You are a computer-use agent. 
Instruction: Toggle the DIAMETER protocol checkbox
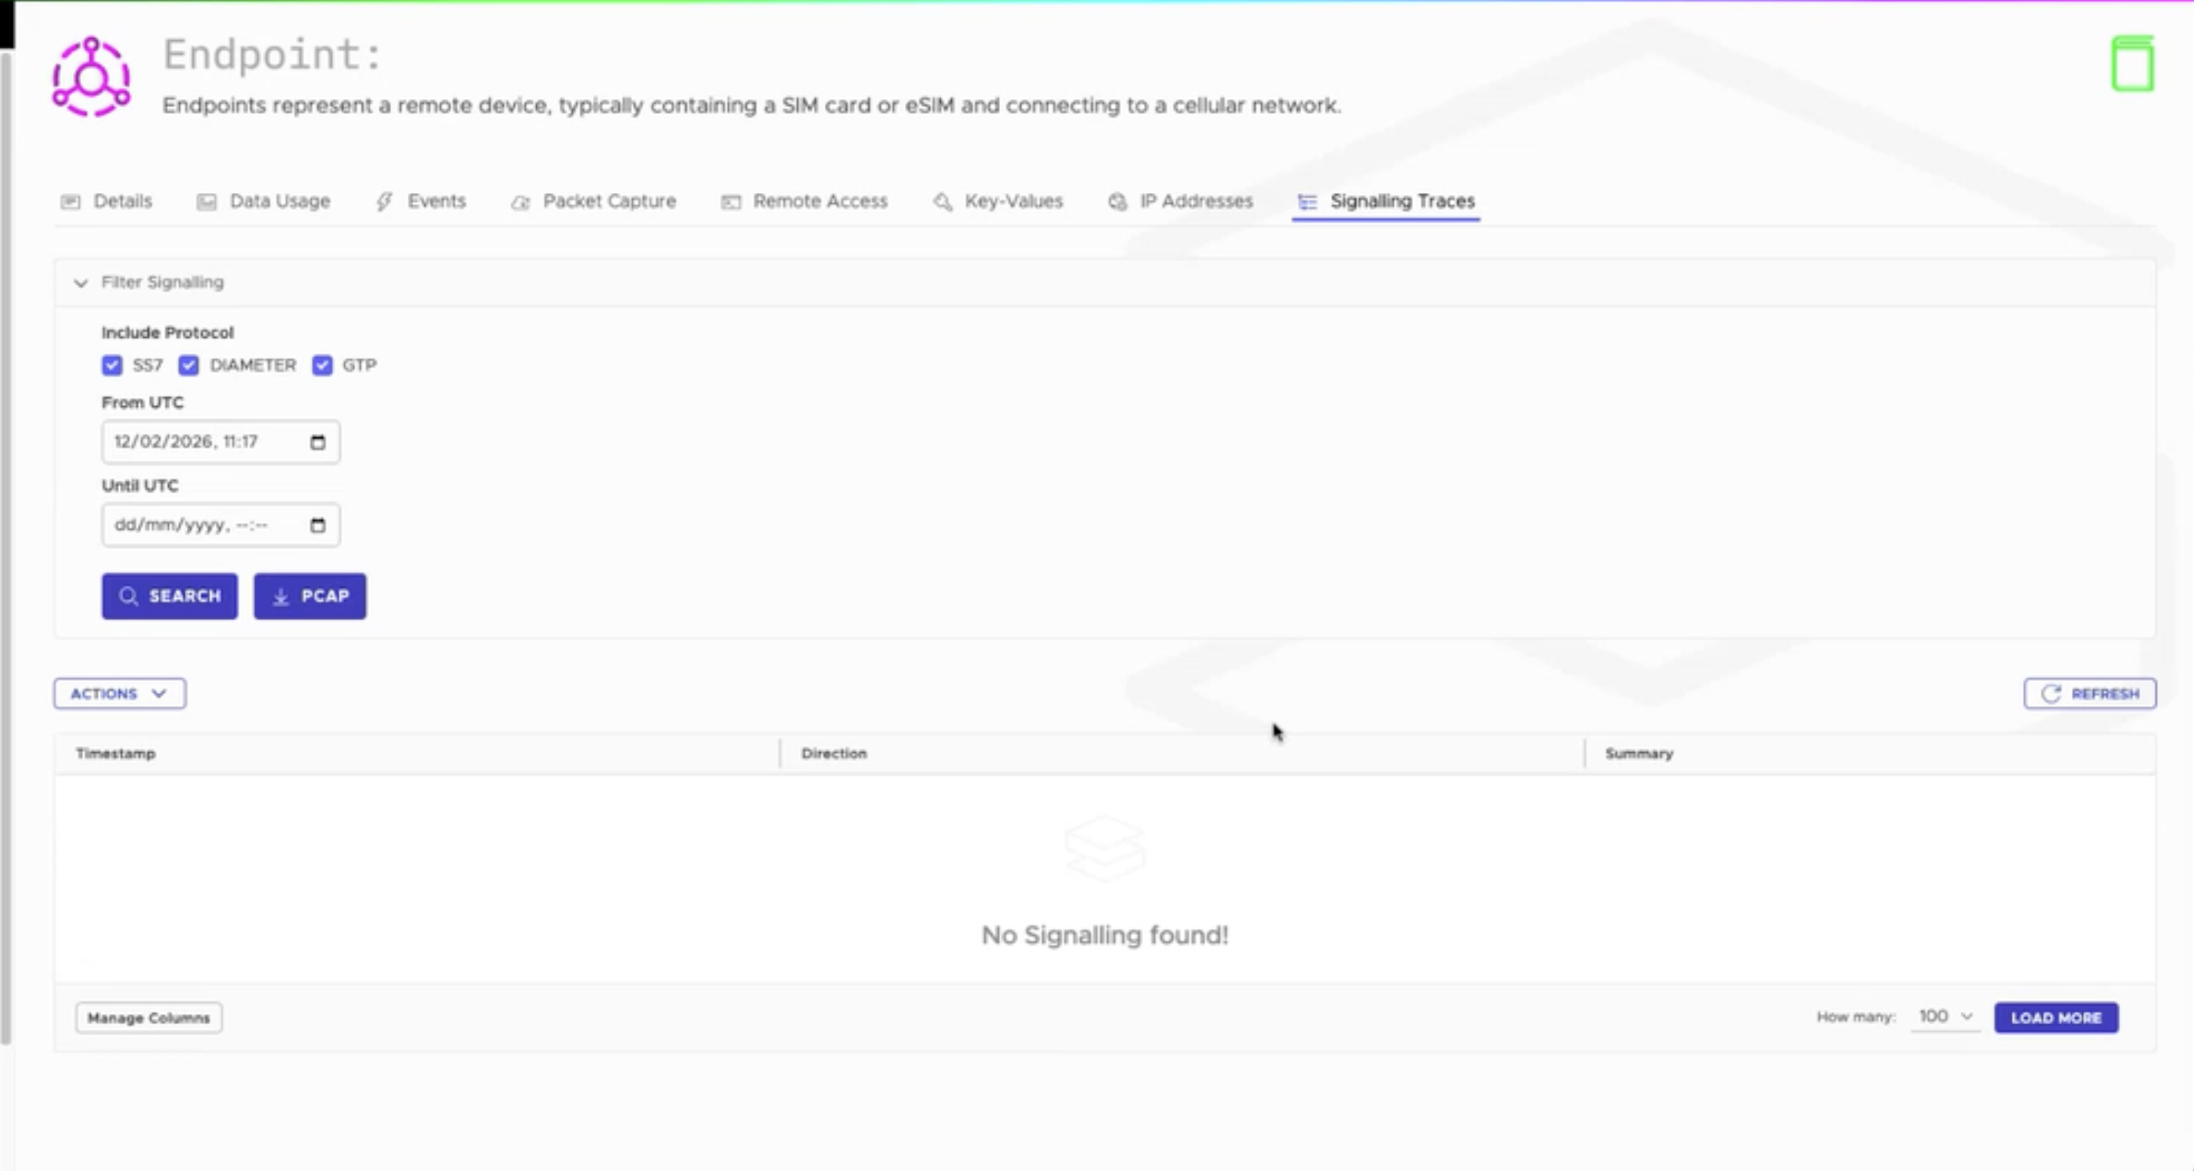188,366
